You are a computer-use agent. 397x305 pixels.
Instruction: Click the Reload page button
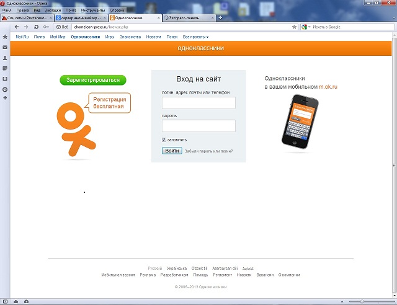(x=37, y=27)
